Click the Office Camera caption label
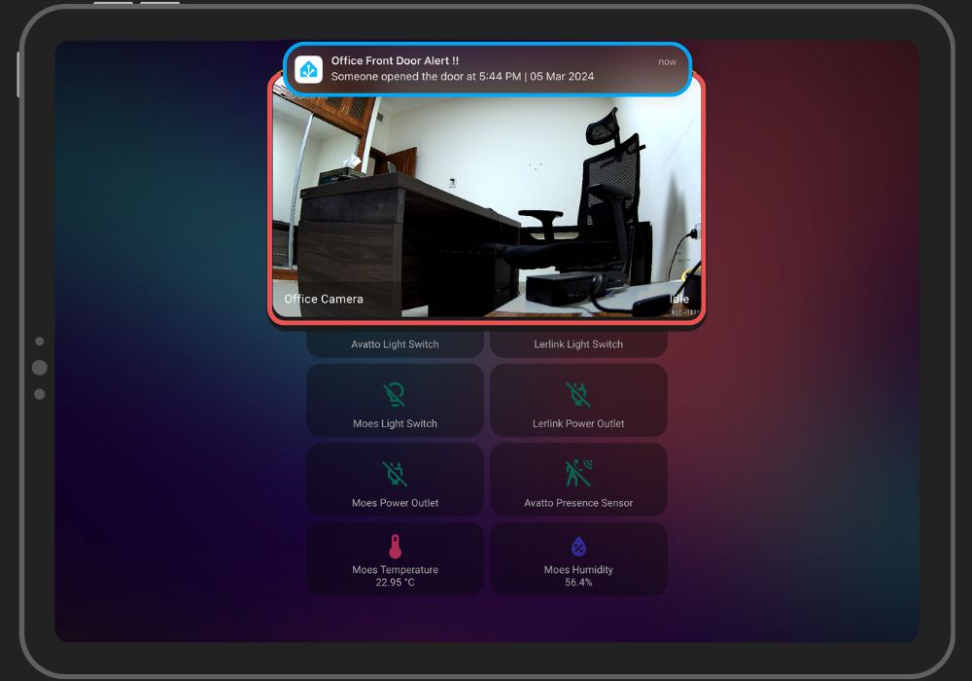This screenshot has height=681, width=972. pos(324,300)
